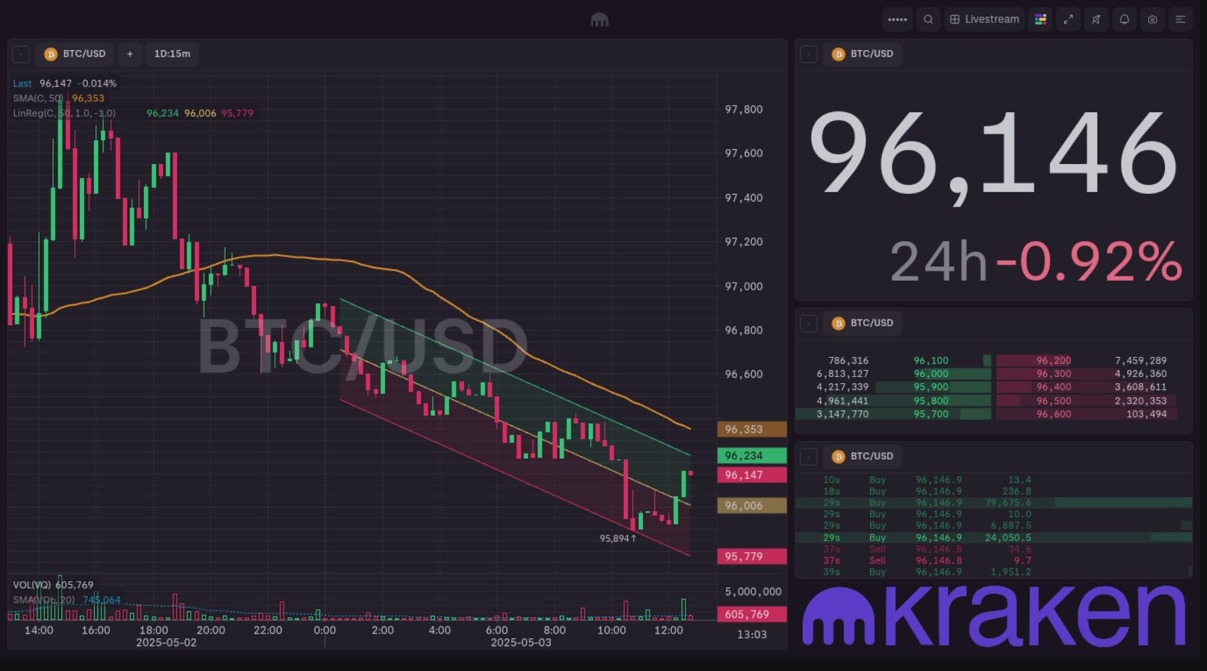The width and height of the screenshot is (1207, 671).
Task: Click the green 96,234 price axis tag
Action: click(752, 456)
